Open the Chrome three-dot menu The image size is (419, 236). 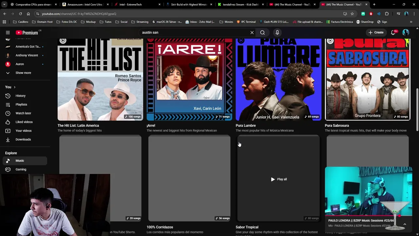pos(414,14)
